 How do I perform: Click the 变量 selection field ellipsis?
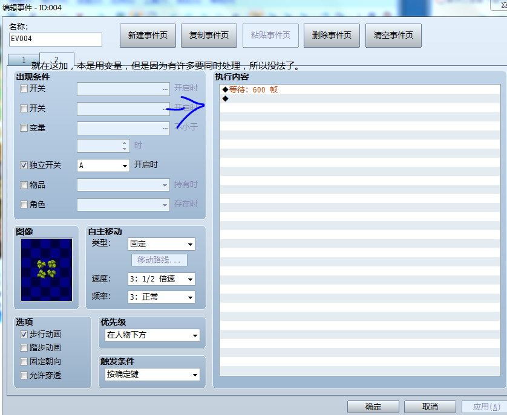(x=165, y=129)
